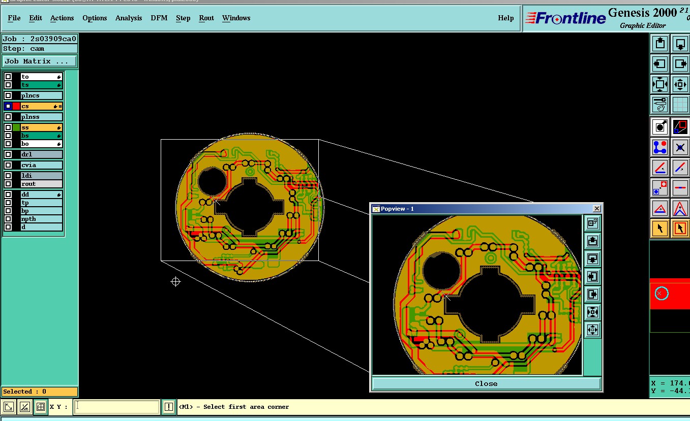Image resolution: width=690 pixels, height=421 pixels.
Task: Click the zoom-home inward arrows icon in main toolbar
Action: click(x=660, y=84)
